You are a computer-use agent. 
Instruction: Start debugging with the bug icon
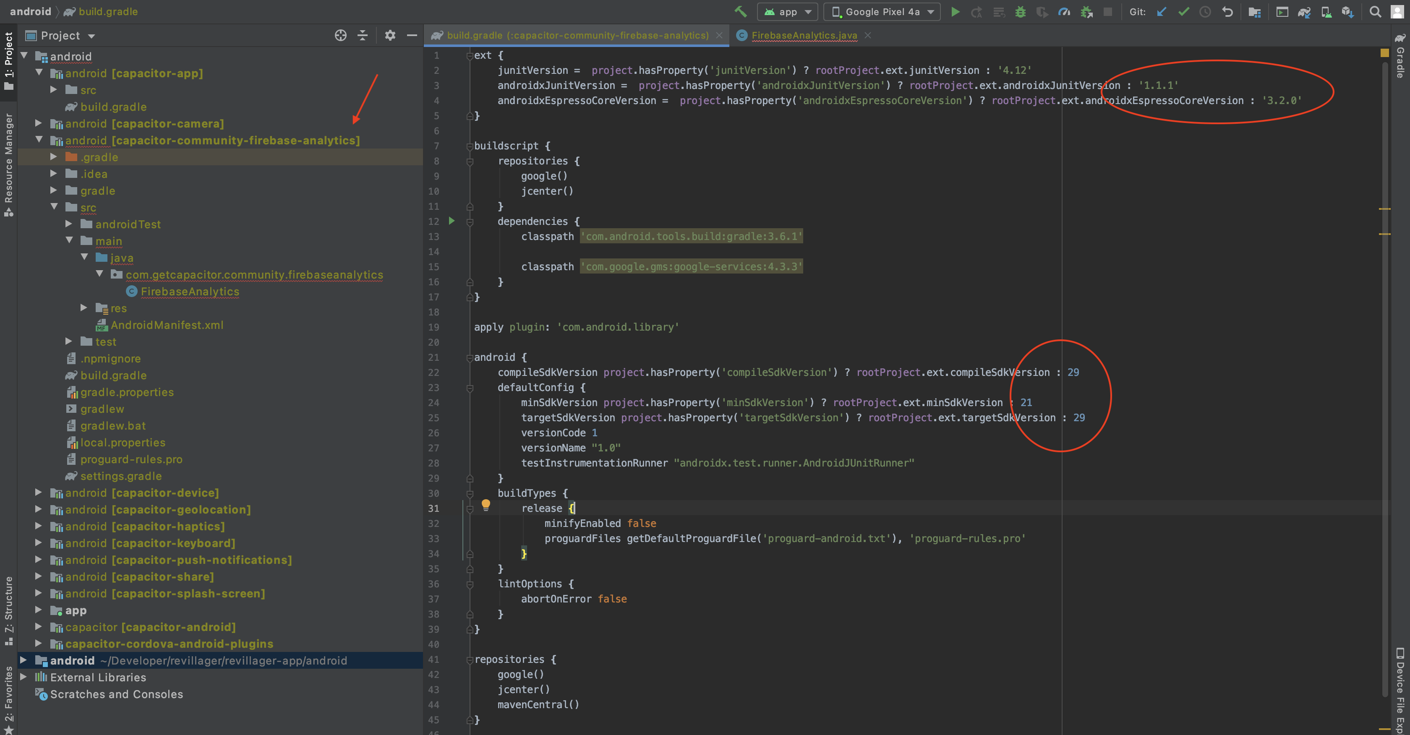[1020, 11]
